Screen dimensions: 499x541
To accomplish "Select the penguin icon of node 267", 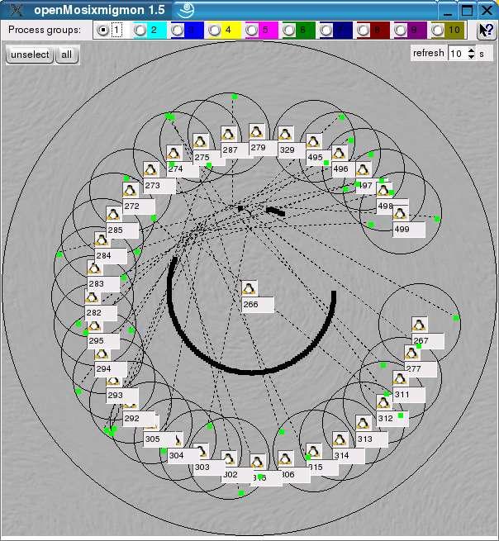I will pyautogui.click(x=420, y=325).
